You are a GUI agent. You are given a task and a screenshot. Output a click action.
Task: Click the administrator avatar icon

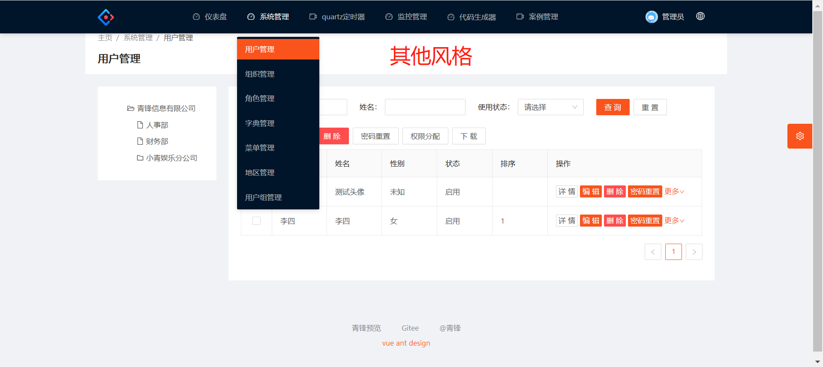click(652, 17)
